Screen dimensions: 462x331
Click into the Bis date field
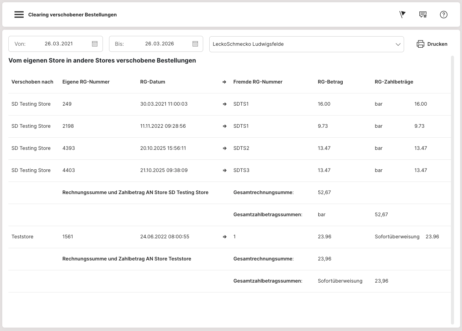pyautogui.click(x=159, y=44)
